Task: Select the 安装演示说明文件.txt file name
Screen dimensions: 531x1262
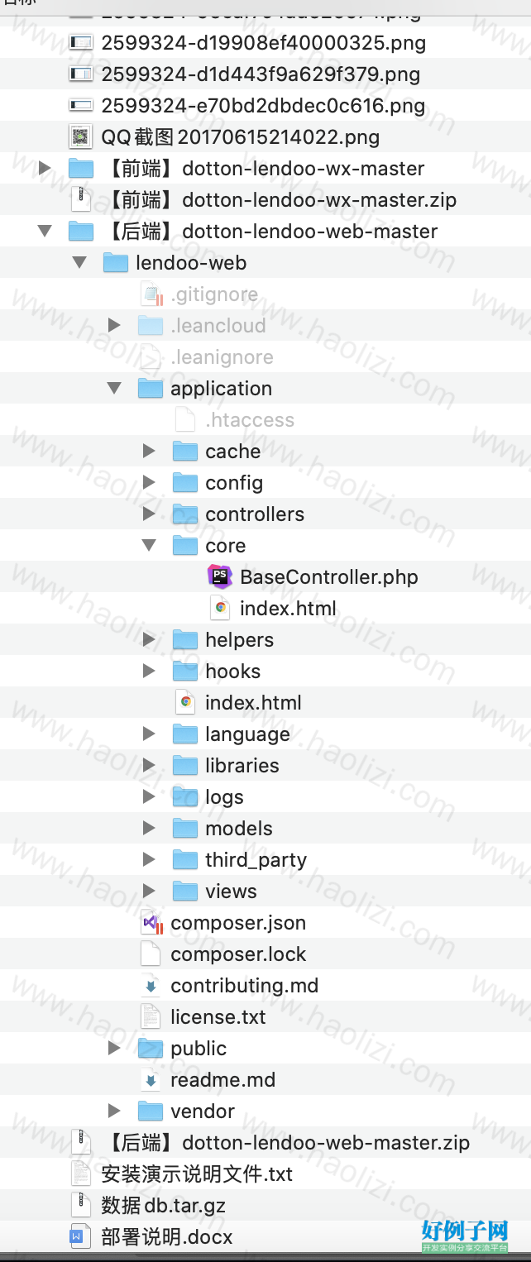Action: [x=197, y=1174]
